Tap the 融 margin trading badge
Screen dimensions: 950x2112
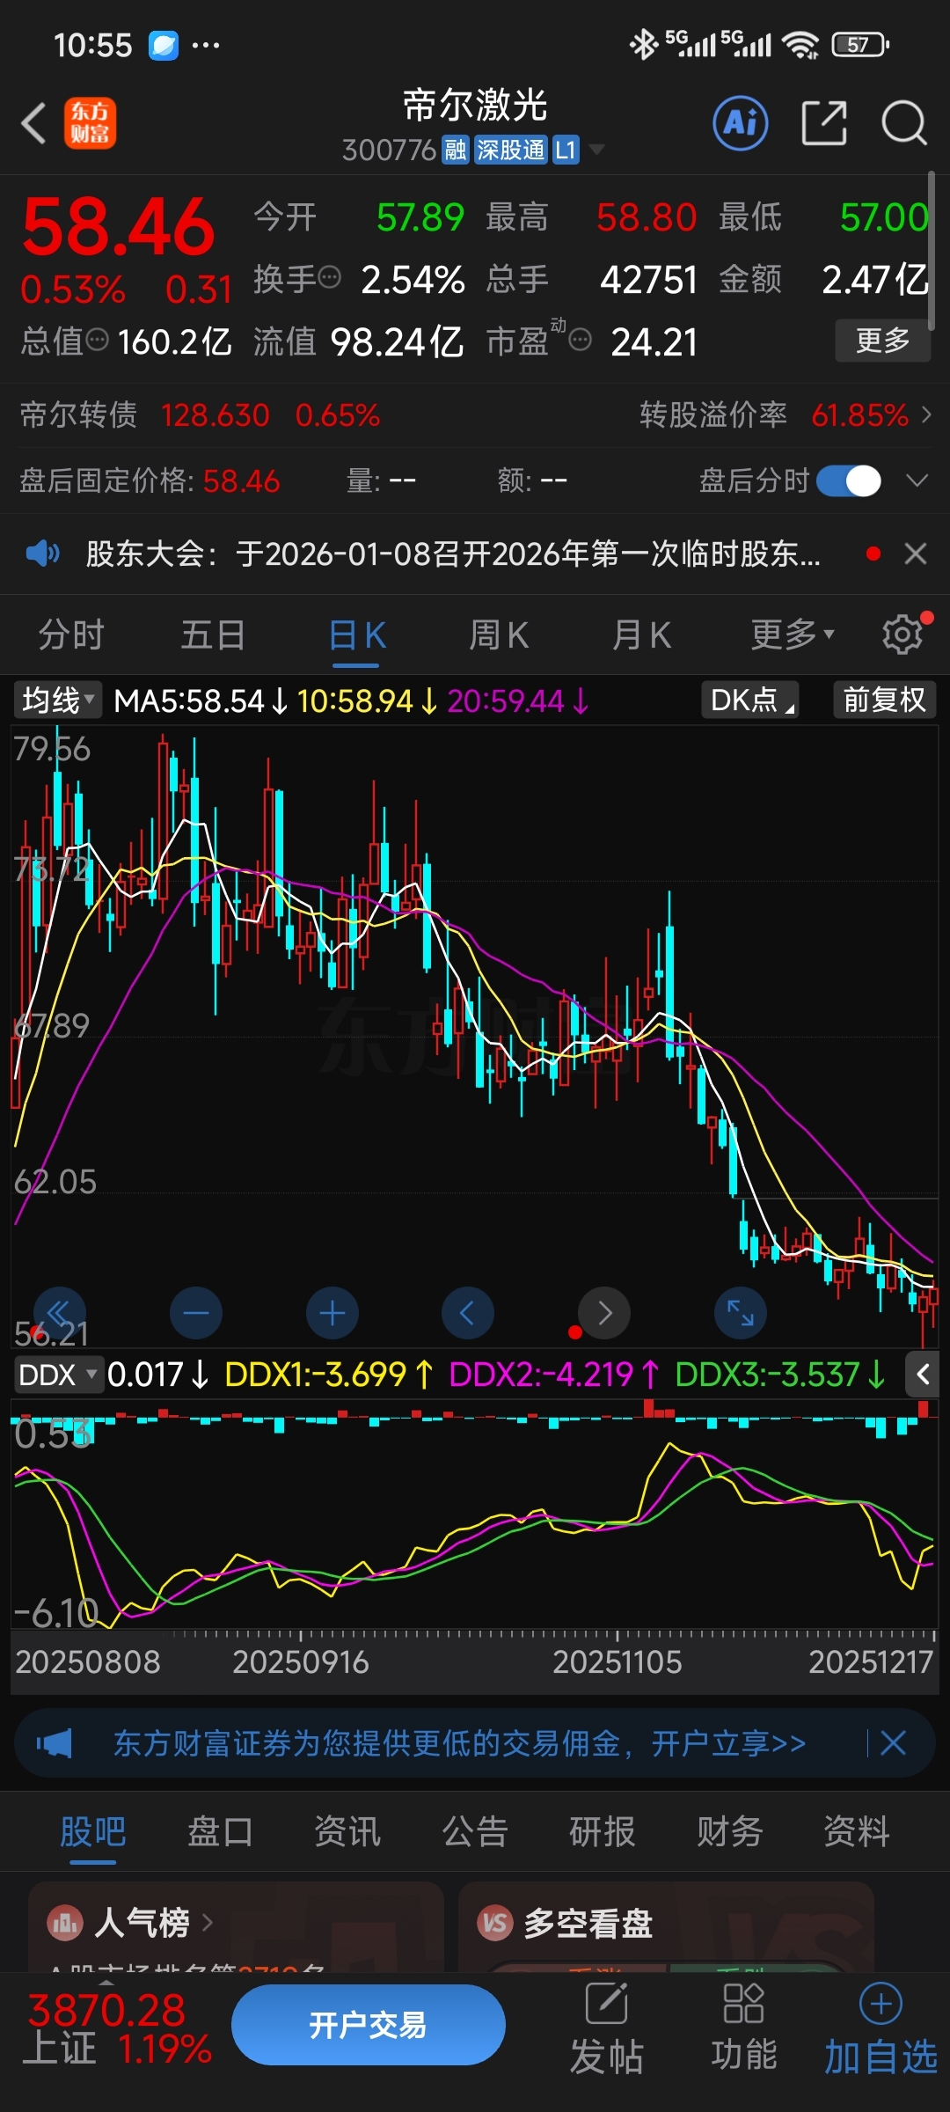click(455, 150)
